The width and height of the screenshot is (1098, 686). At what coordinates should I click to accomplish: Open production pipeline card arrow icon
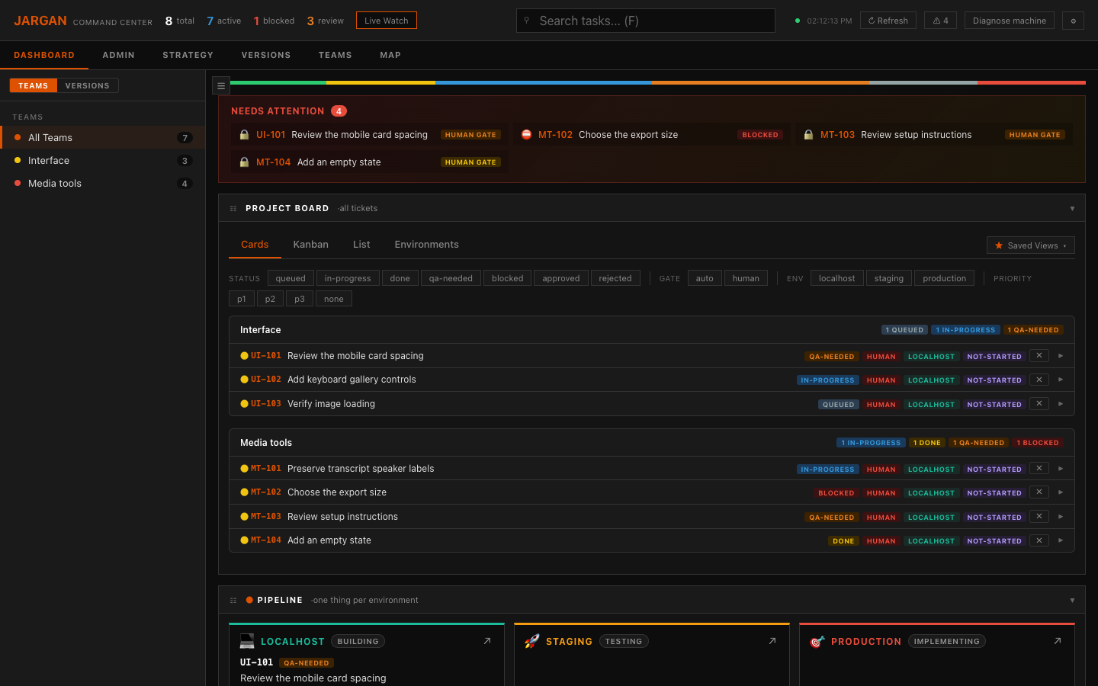[1058, 641]
